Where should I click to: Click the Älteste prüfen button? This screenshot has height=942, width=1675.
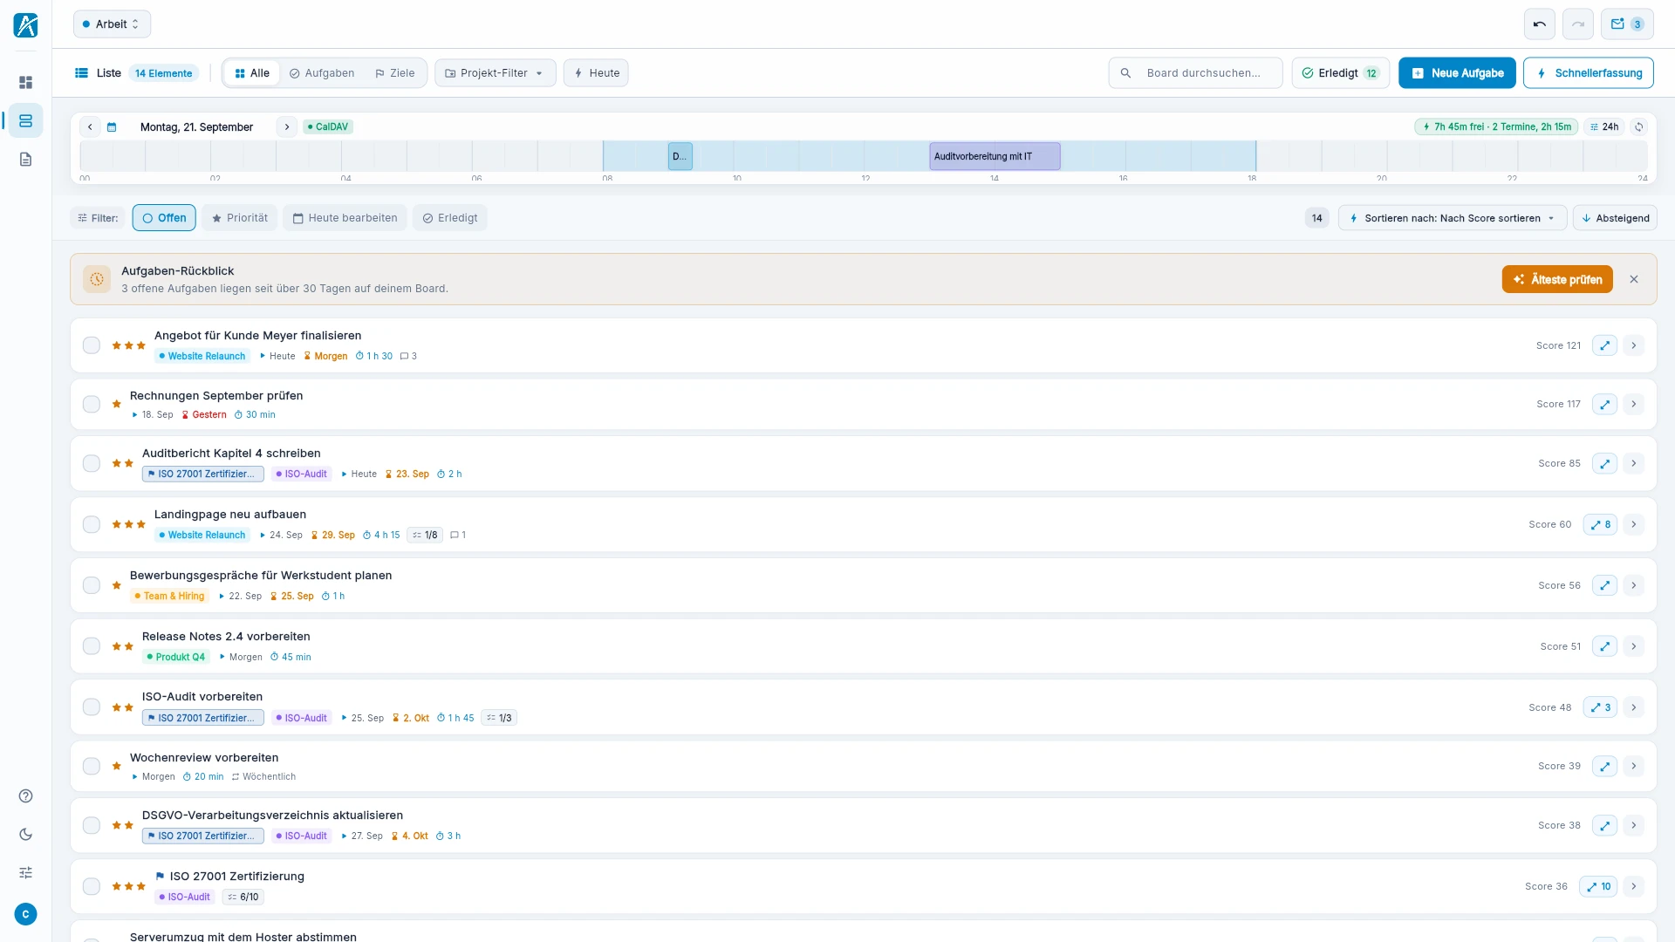coord(1557,280)
